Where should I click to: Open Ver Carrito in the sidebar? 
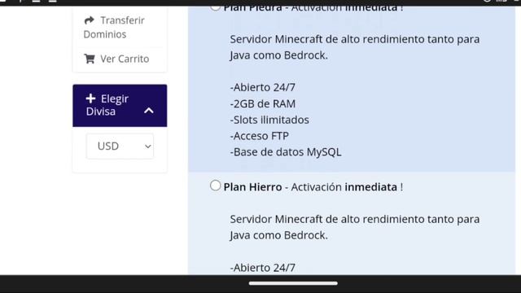click(116, 59)
